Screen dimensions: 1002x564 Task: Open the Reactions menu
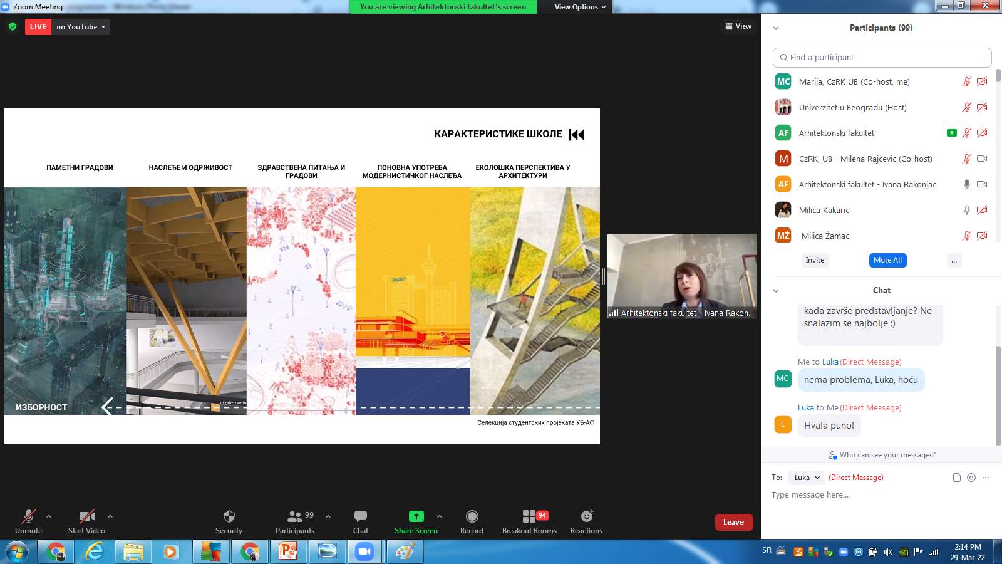(586, 516)
